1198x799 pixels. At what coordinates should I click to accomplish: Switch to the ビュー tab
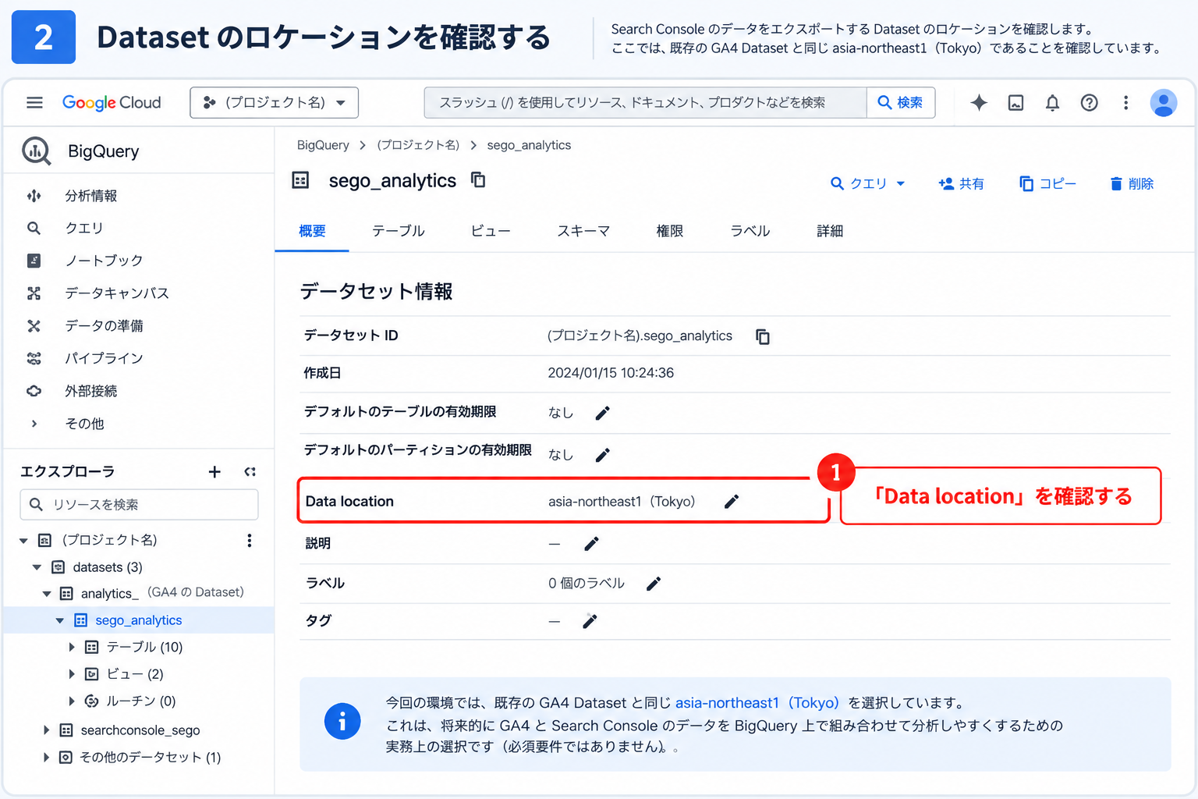[491, 231]
